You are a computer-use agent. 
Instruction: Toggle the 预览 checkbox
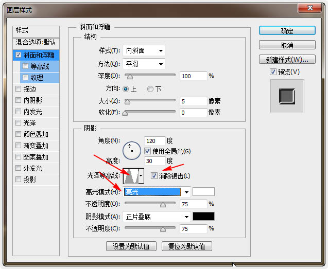273,72
